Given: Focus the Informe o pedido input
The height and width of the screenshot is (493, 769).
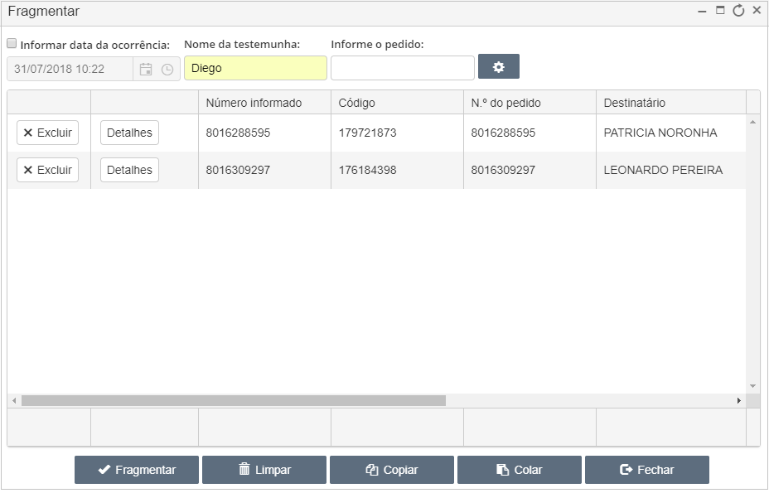Looking at the screenshot, I should pyautogui.click(x=403, y=68).
